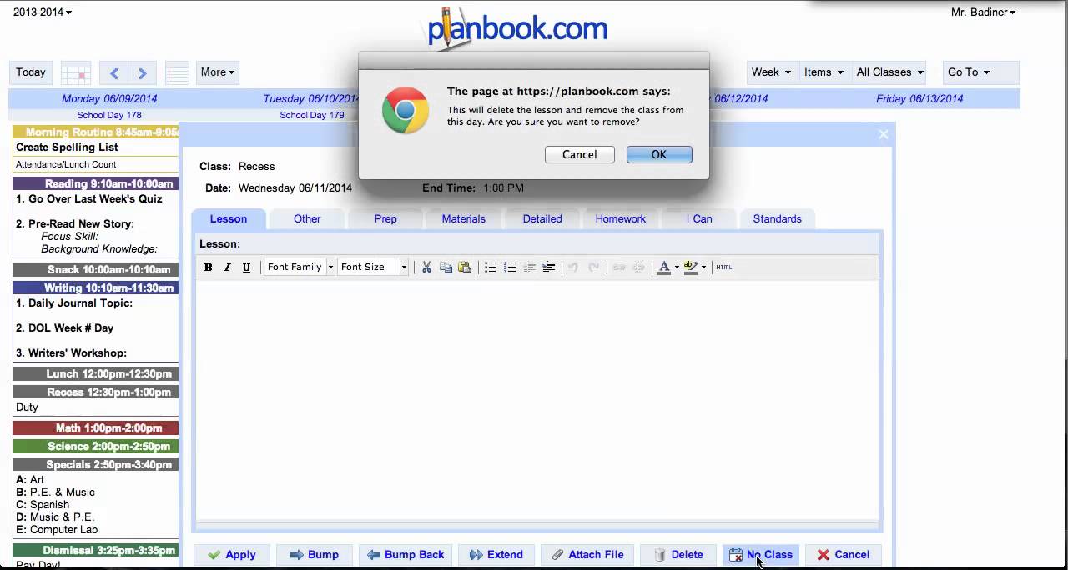Open the Math 1:00pm-2:00pm class header
This screenshot has height=570, width=1068.
point(96,428)
